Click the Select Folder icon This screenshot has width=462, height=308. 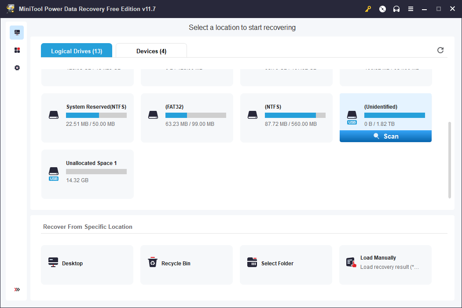point(252,262)
